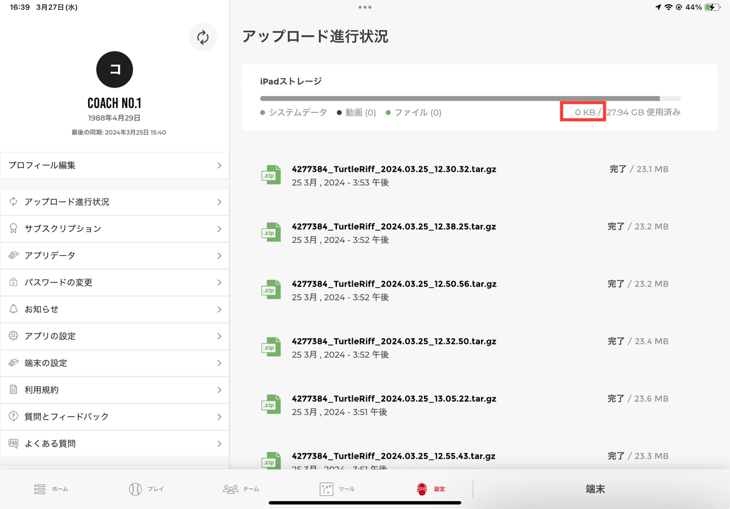Open 利用規約 link
The height and width of the screenshot is (509, 730).
[x=114, y=390]
